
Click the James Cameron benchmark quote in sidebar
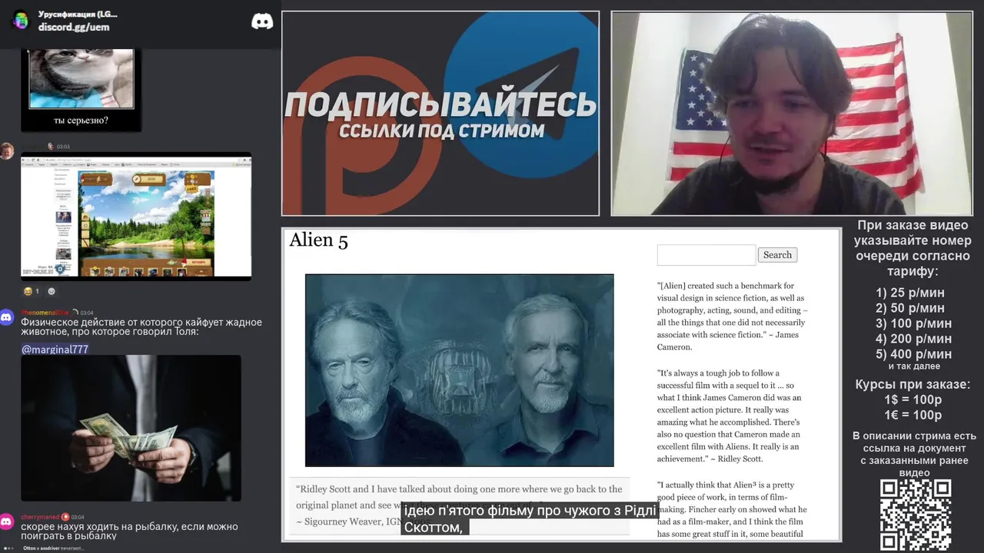733,316
